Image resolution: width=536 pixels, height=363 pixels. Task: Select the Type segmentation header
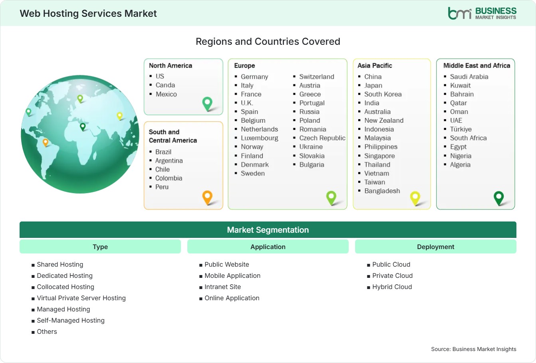pos(100,247)
